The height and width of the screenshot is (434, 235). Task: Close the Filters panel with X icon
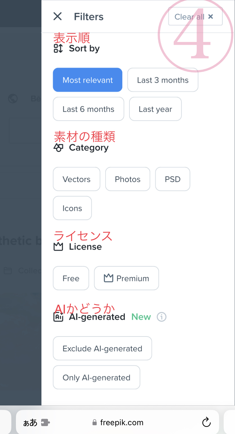coord(58,16)
